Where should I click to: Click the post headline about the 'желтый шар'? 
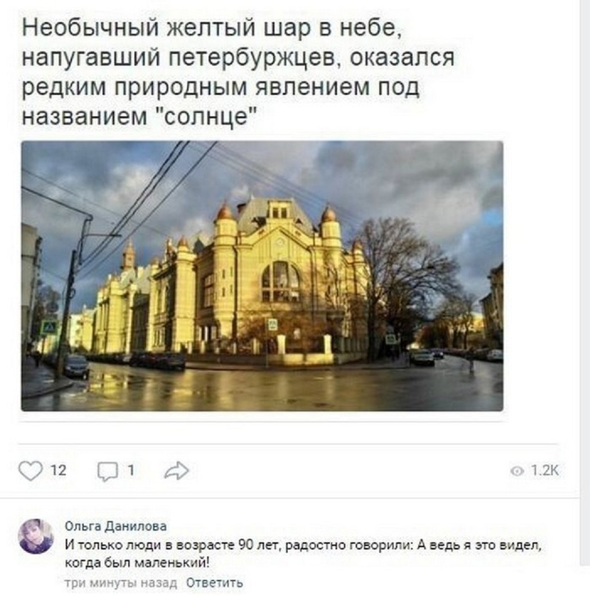(x=238, y=72)
